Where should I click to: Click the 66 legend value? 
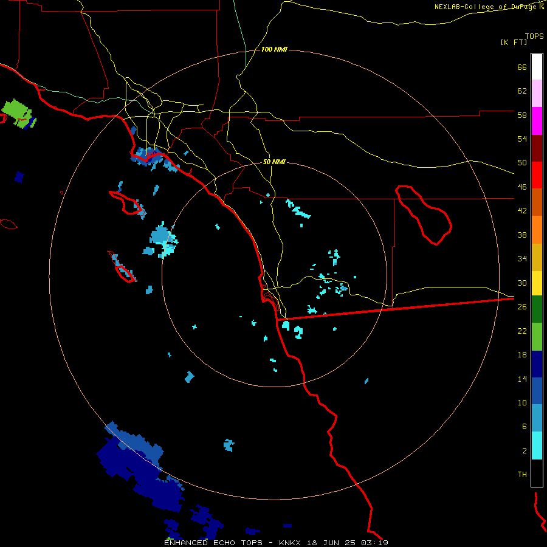(522, 67)
